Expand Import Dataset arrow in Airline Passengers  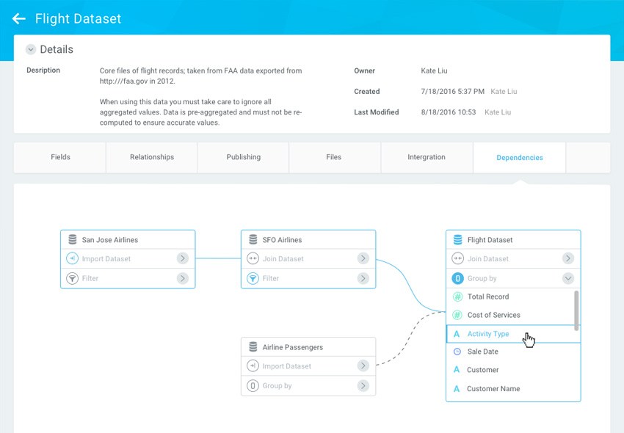click(363, 366)
